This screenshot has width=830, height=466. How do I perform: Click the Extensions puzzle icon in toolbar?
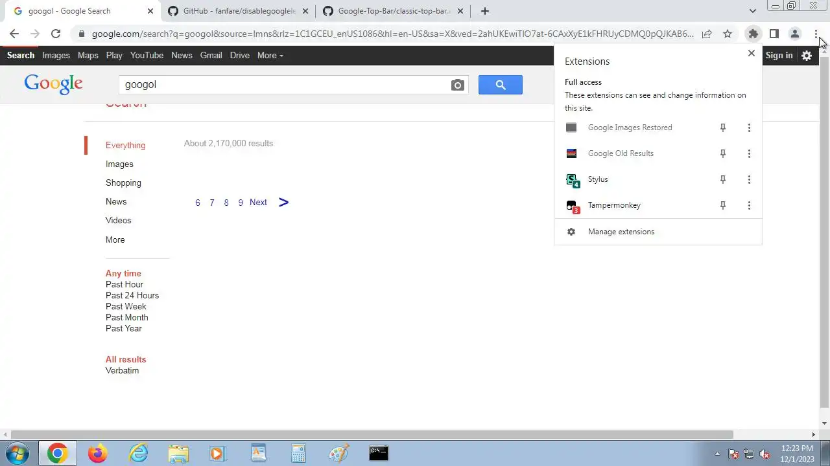[x=753, y=34]
